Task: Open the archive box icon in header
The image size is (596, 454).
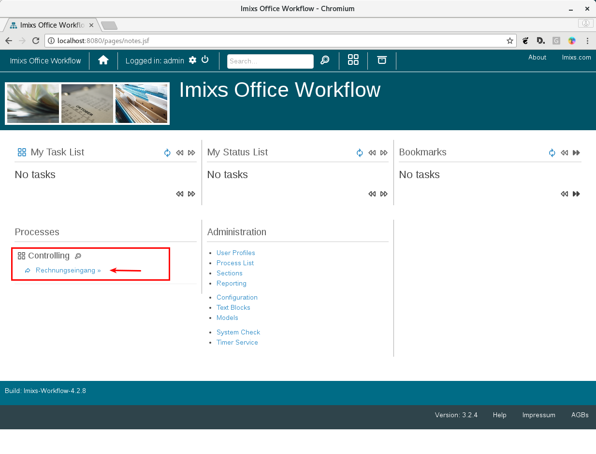Action: pos(382,60)
